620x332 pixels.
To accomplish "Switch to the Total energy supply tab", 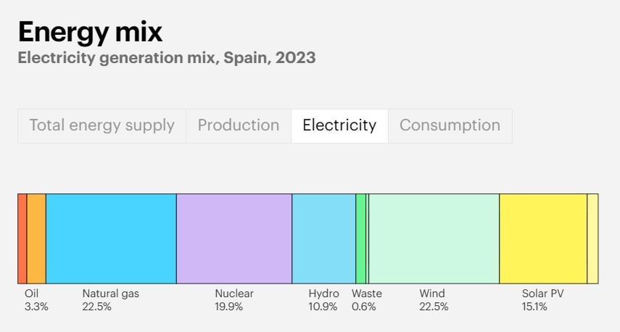I will [102, 126].
